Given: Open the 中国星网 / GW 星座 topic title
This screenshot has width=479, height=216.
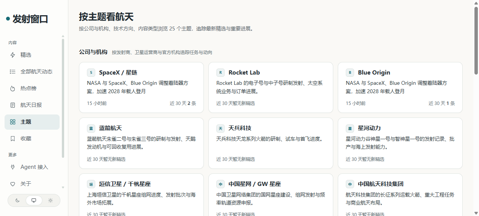Looking at the screenshot, I should tap(255, 184).
